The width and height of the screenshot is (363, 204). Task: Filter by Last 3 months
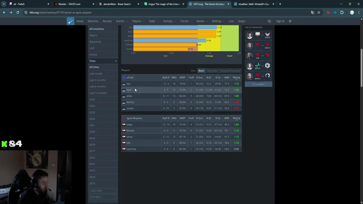tap(97, 80)
